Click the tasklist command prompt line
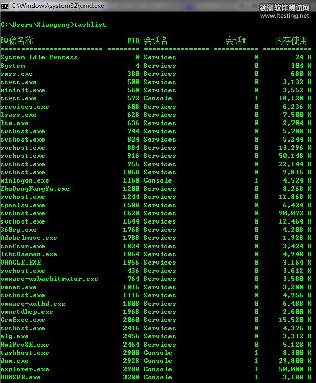Screen dimensions: 316x383 pyautogui.click(x=53, y=25)
